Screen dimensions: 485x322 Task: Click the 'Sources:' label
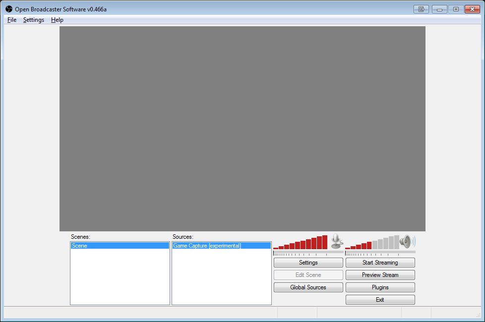point(183,237)
